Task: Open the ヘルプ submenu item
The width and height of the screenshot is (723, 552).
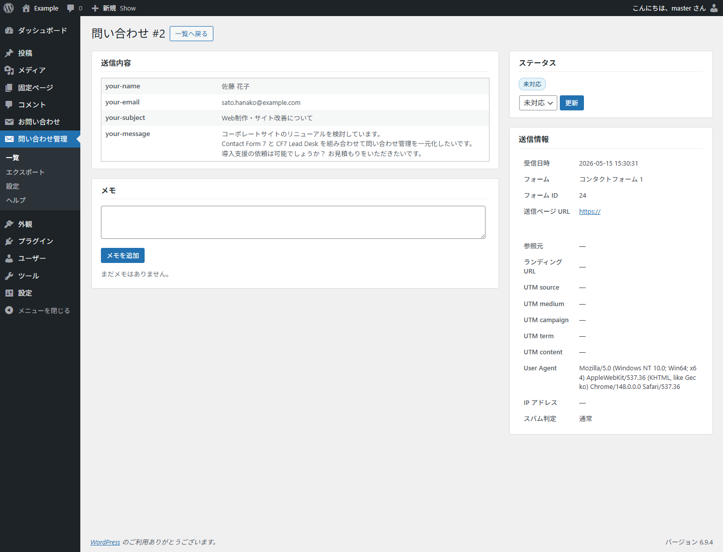Action: pyautogui.click(x=16, y=200)
